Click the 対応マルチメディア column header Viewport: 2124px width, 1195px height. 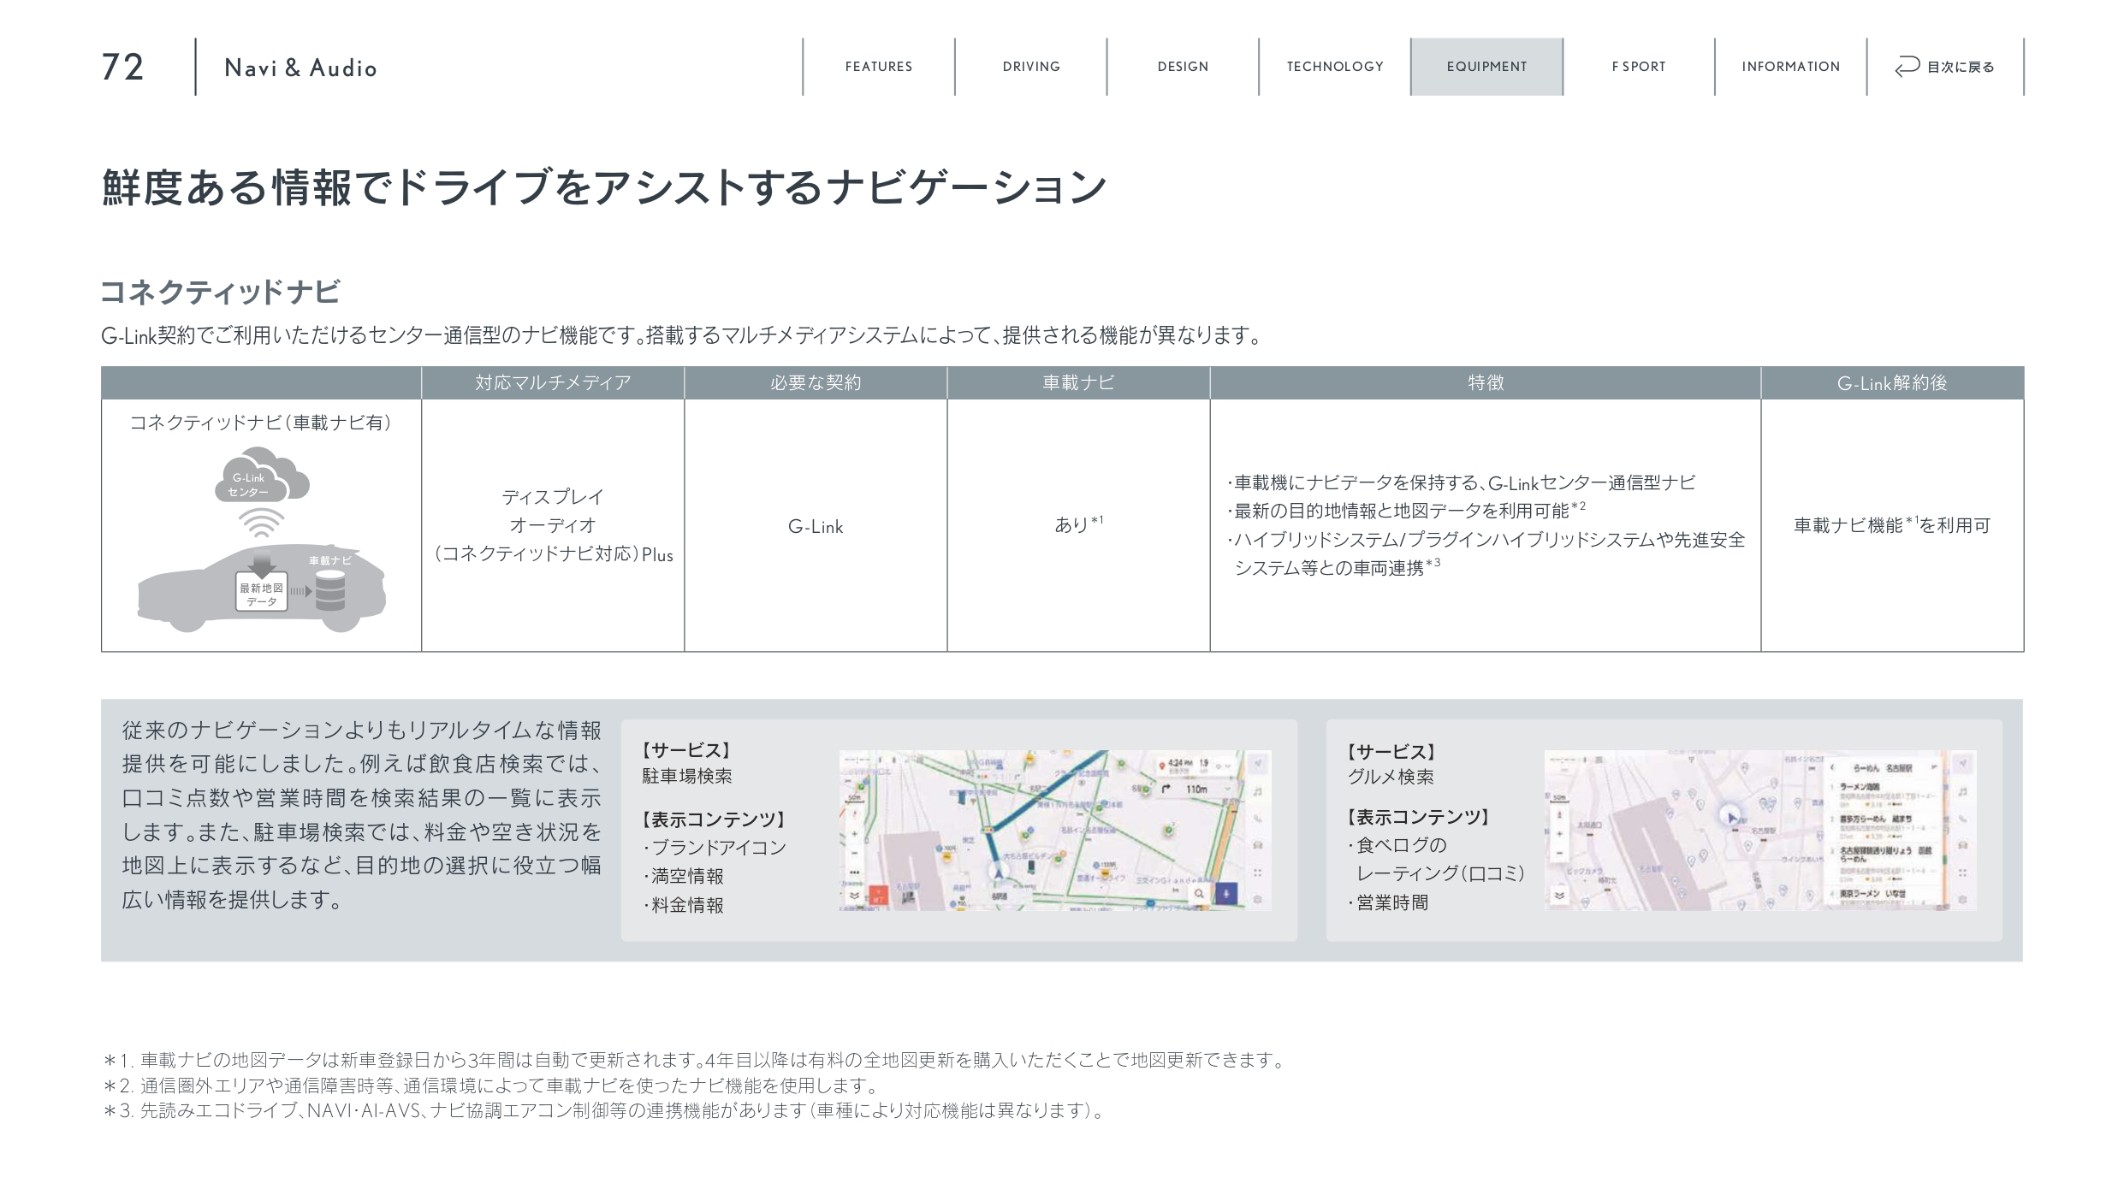point(553,383)
